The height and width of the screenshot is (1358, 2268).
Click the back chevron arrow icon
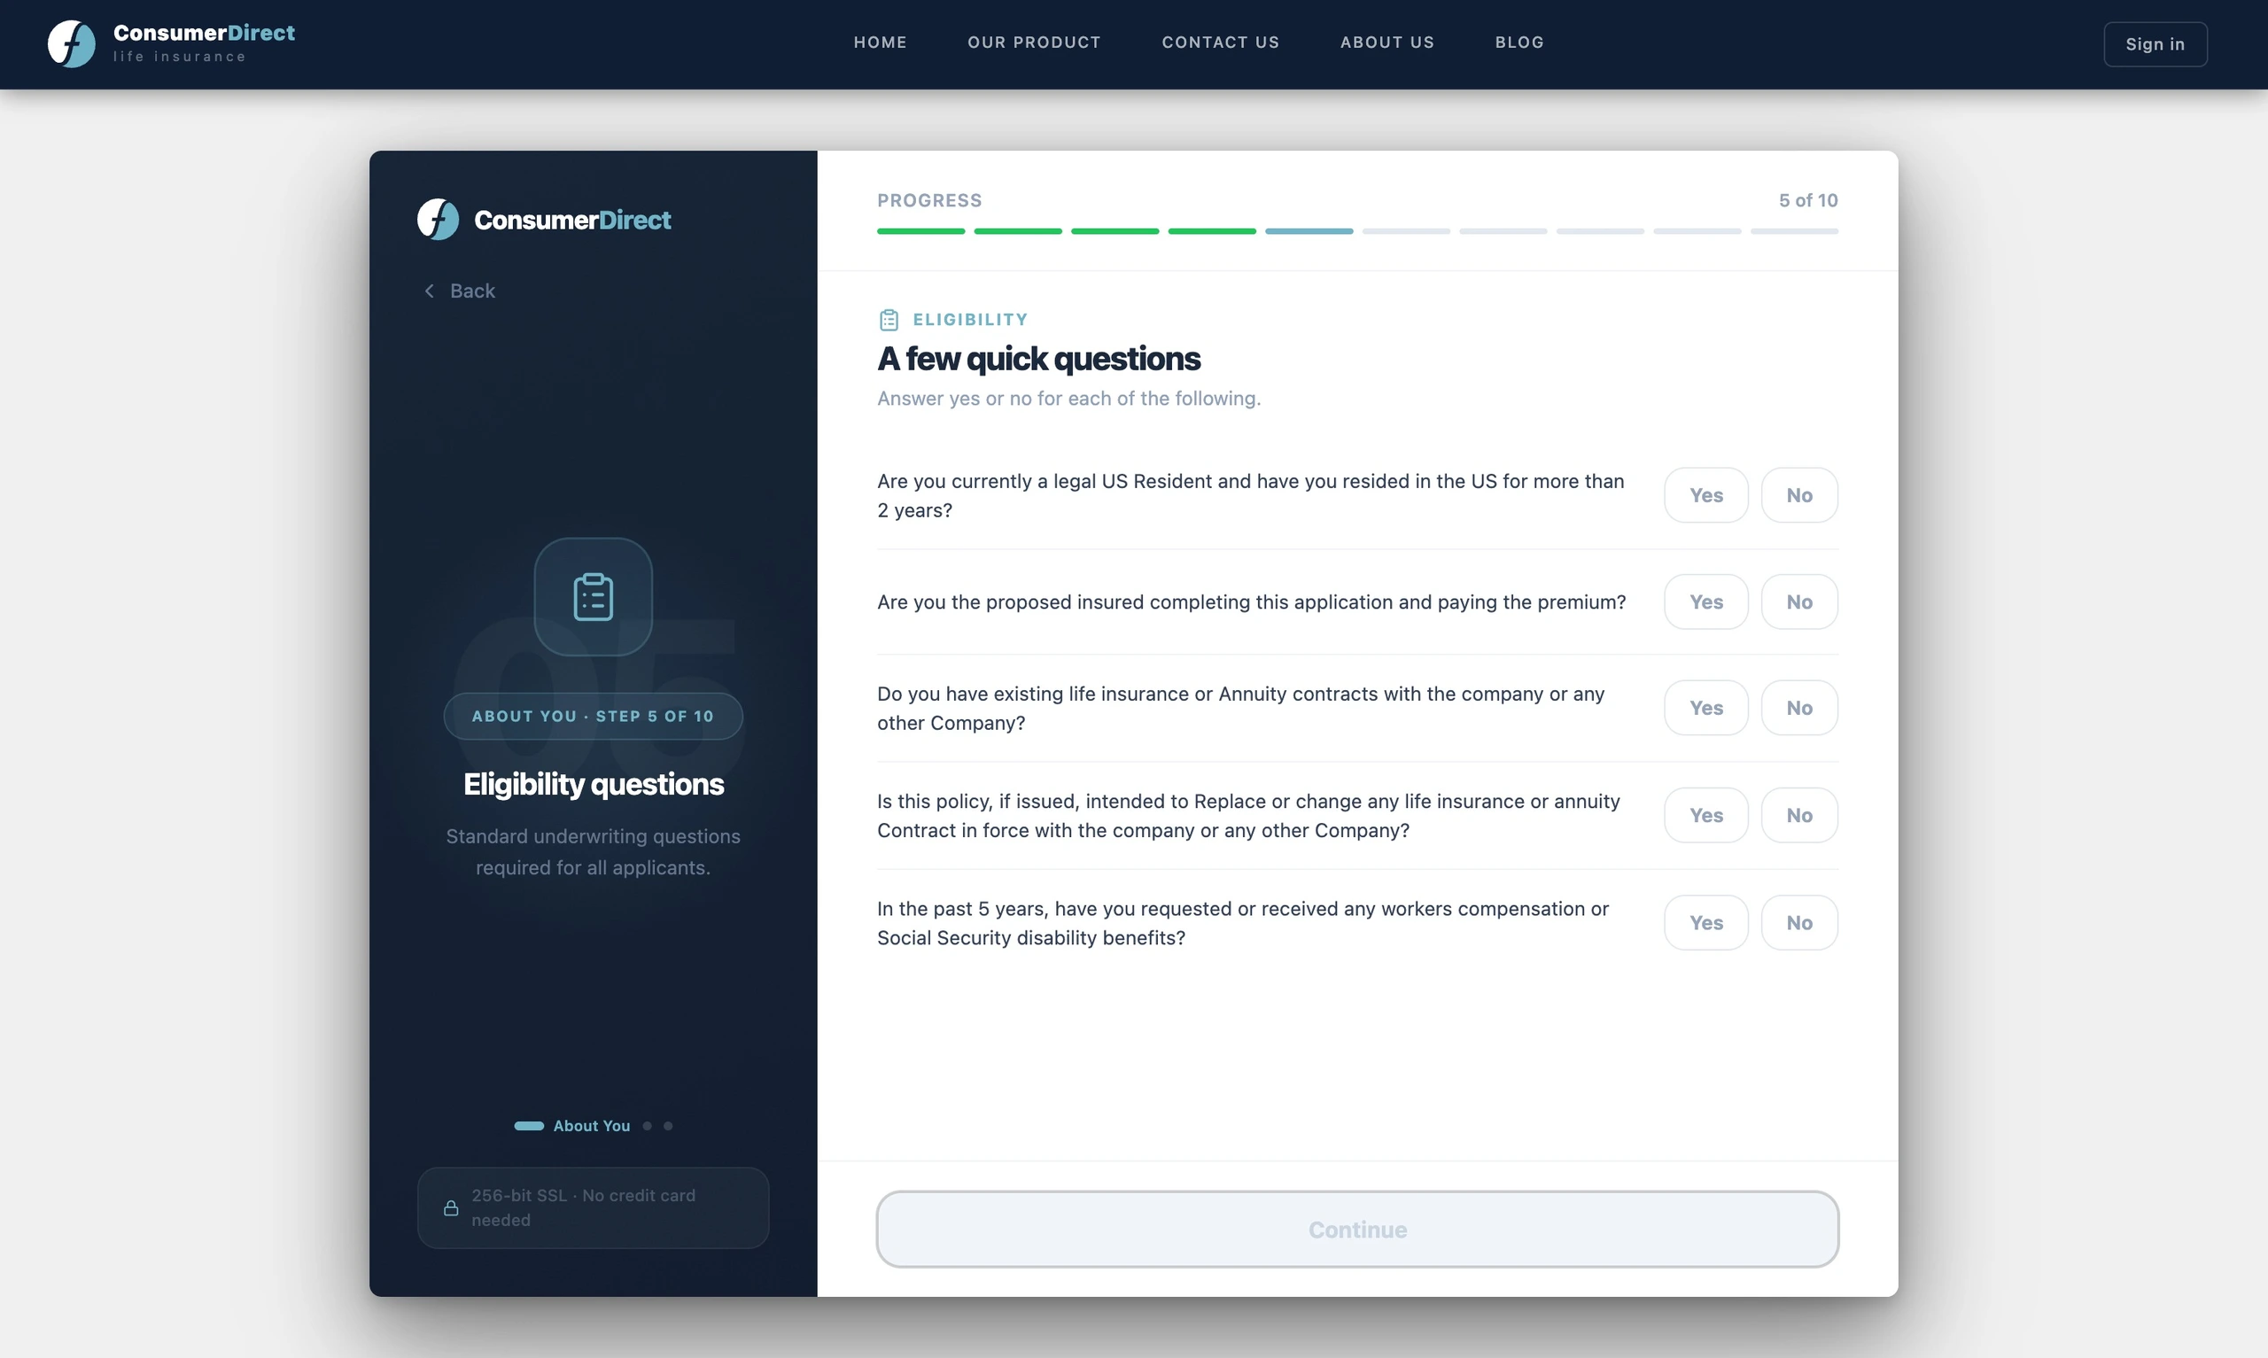[429, 291]
